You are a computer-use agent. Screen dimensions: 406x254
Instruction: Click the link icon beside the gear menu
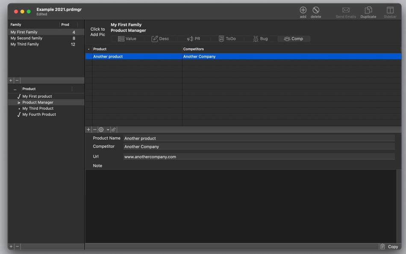(114, 129)
